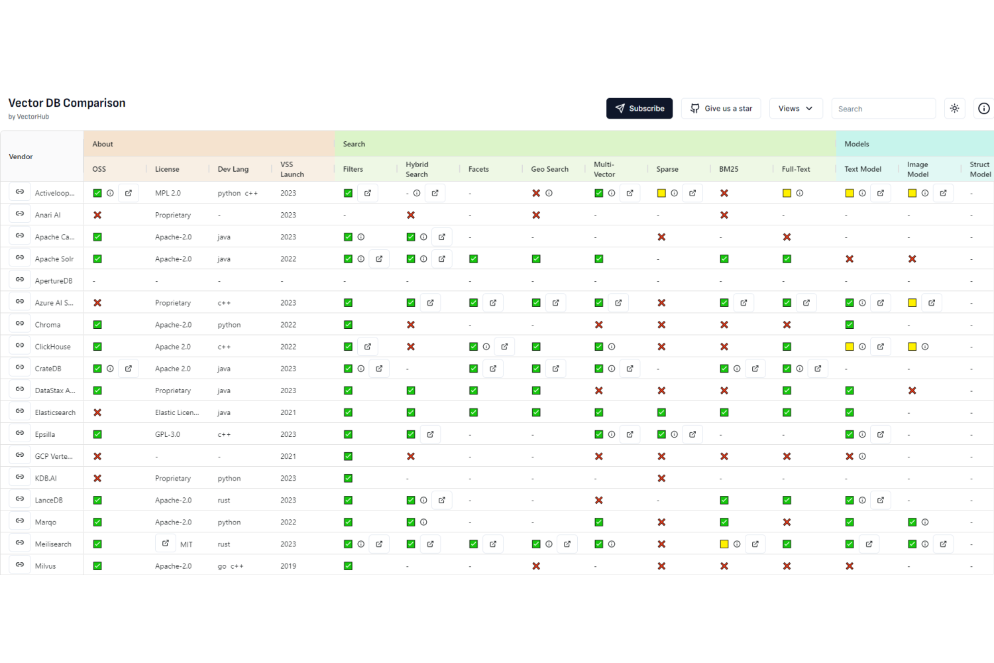Open the link icon beside Marqo

(20, 520)
